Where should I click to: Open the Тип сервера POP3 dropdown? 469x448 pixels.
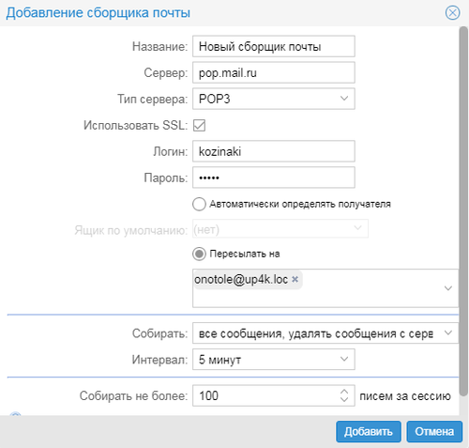click(x=274, y=99)
